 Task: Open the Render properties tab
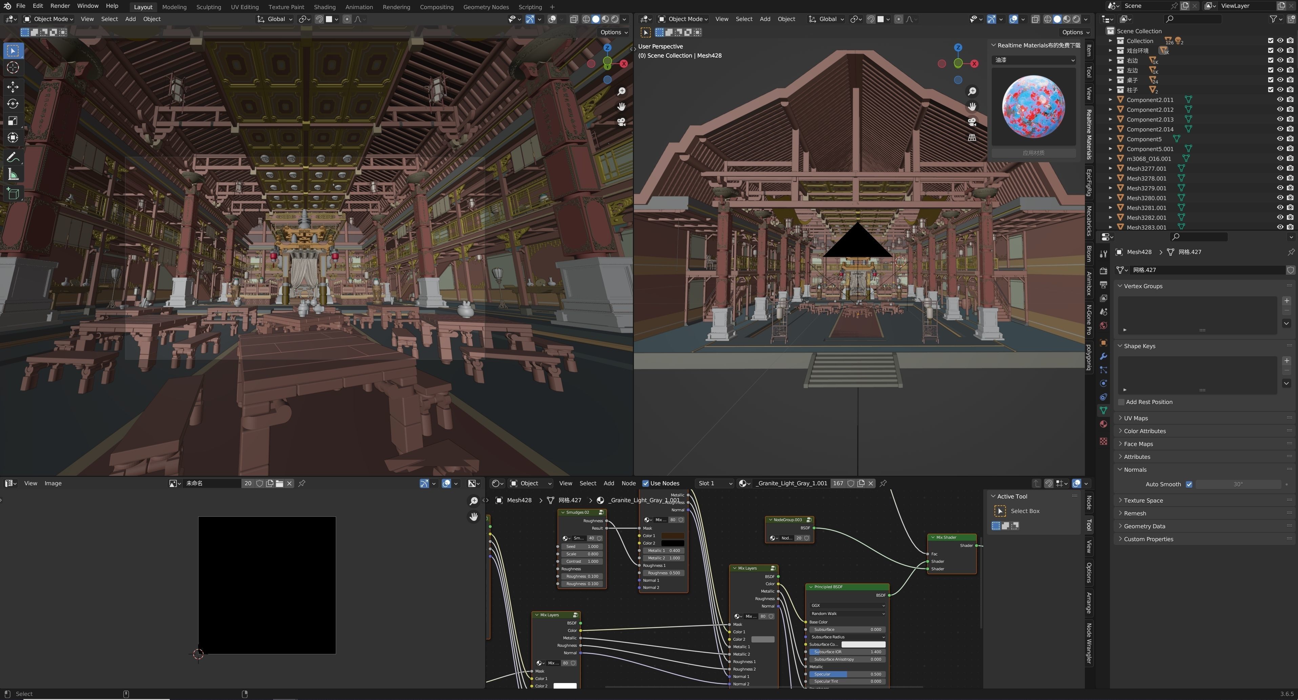(1104, 271)
